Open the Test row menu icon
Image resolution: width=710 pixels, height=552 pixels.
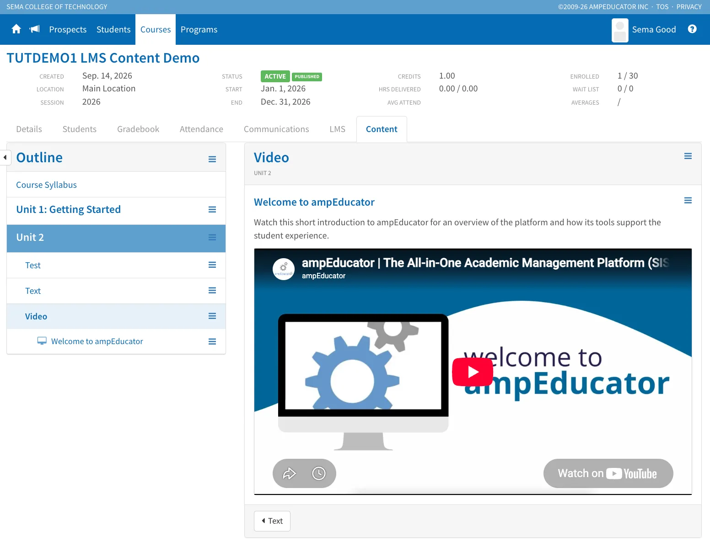212,265
